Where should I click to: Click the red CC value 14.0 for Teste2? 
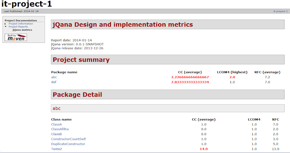[x=204, y=149]
